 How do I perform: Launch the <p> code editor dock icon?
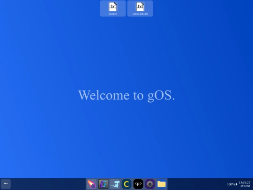138,184
